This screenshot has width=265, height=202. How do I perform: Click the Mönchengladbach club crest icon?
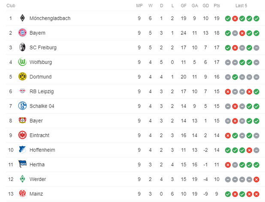pos(22,18)
